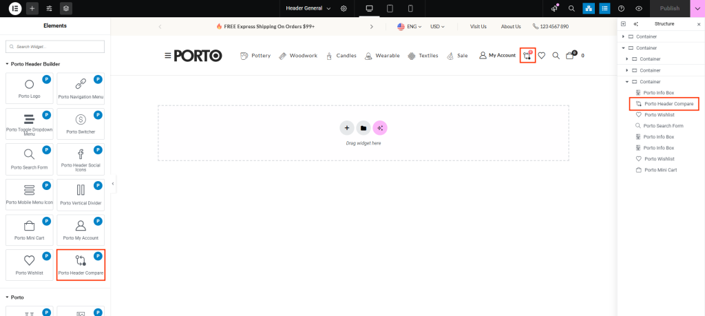
Task: Select the Porto My Account widget
Action: pos(81,229)
